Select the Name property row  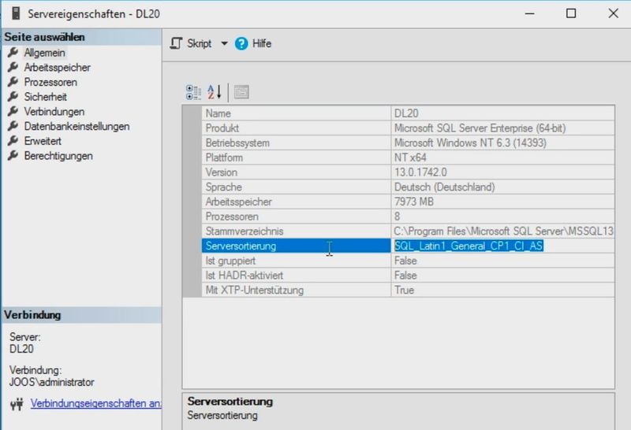[408, 113]
